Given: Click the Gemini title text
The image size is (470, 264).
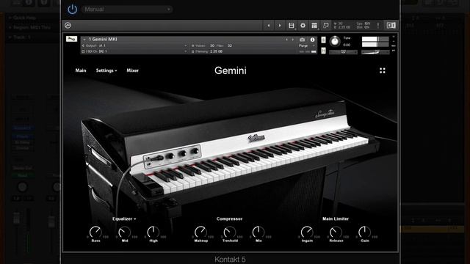Looking at the screenshot, I should click(x=231, y=70).
